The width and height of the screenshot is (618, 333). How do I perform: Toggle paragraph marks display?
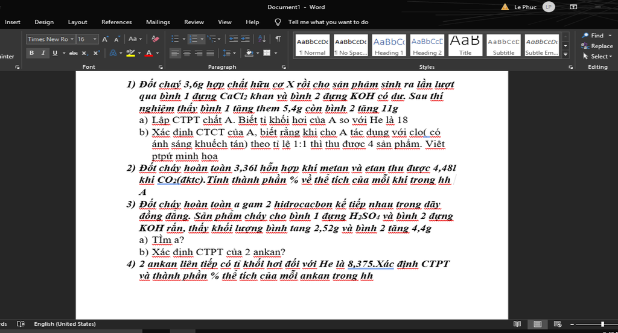click(x=278, y=39)
